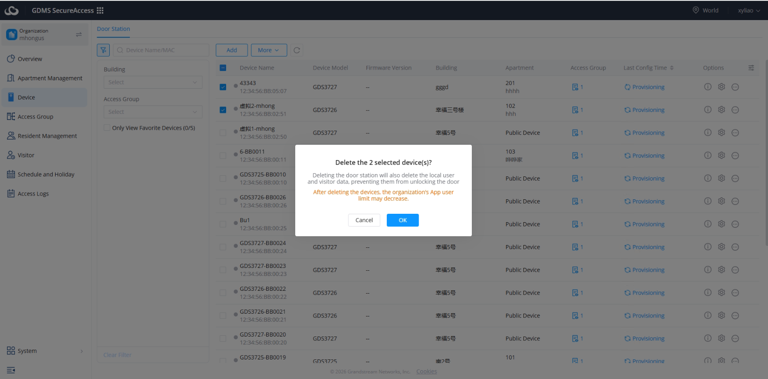
Task: Navigate to Resident Management
Action: [45, 136]
